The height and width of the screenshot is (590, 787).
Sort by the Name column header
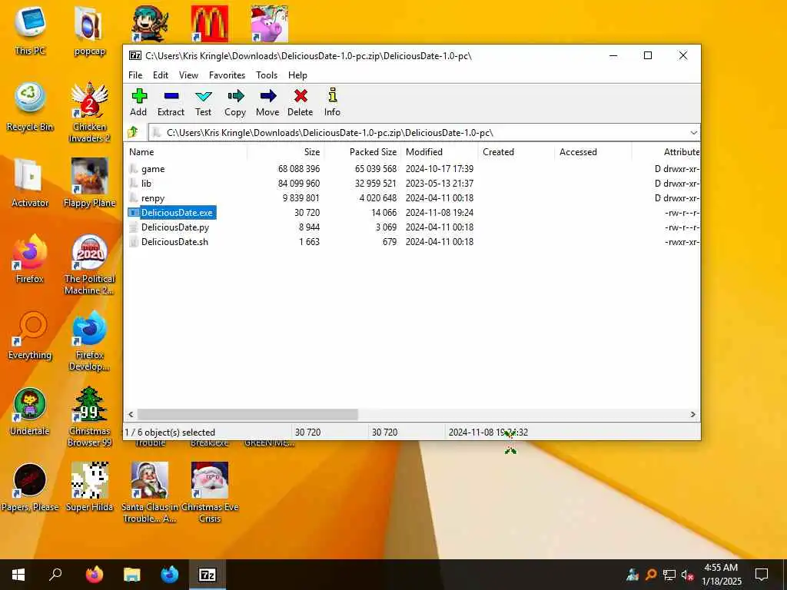185,152
